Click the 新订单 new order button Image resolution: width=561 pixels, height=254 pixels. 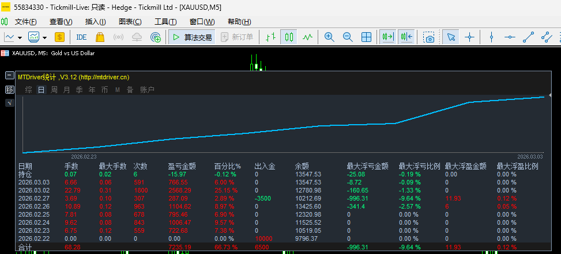(237, 37)
